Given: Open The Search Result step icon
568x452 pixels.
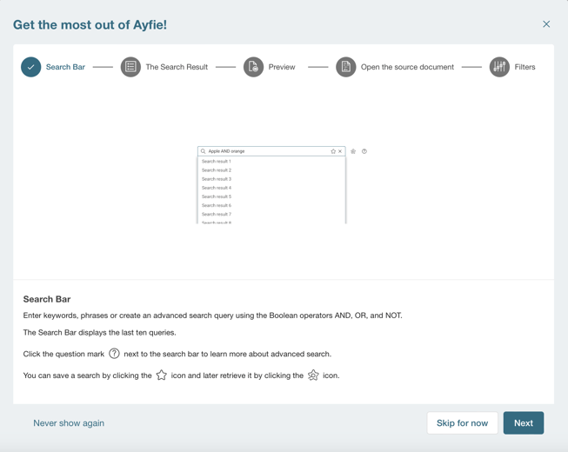Looking at the screenshot, I should (x=130, y=67).
